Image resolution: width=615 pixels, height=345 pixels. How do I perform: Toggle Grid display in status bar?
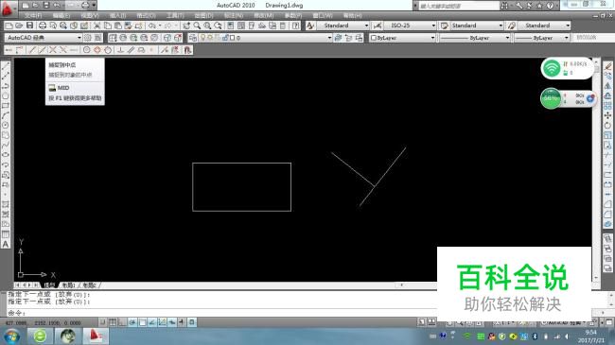point(113,322)
